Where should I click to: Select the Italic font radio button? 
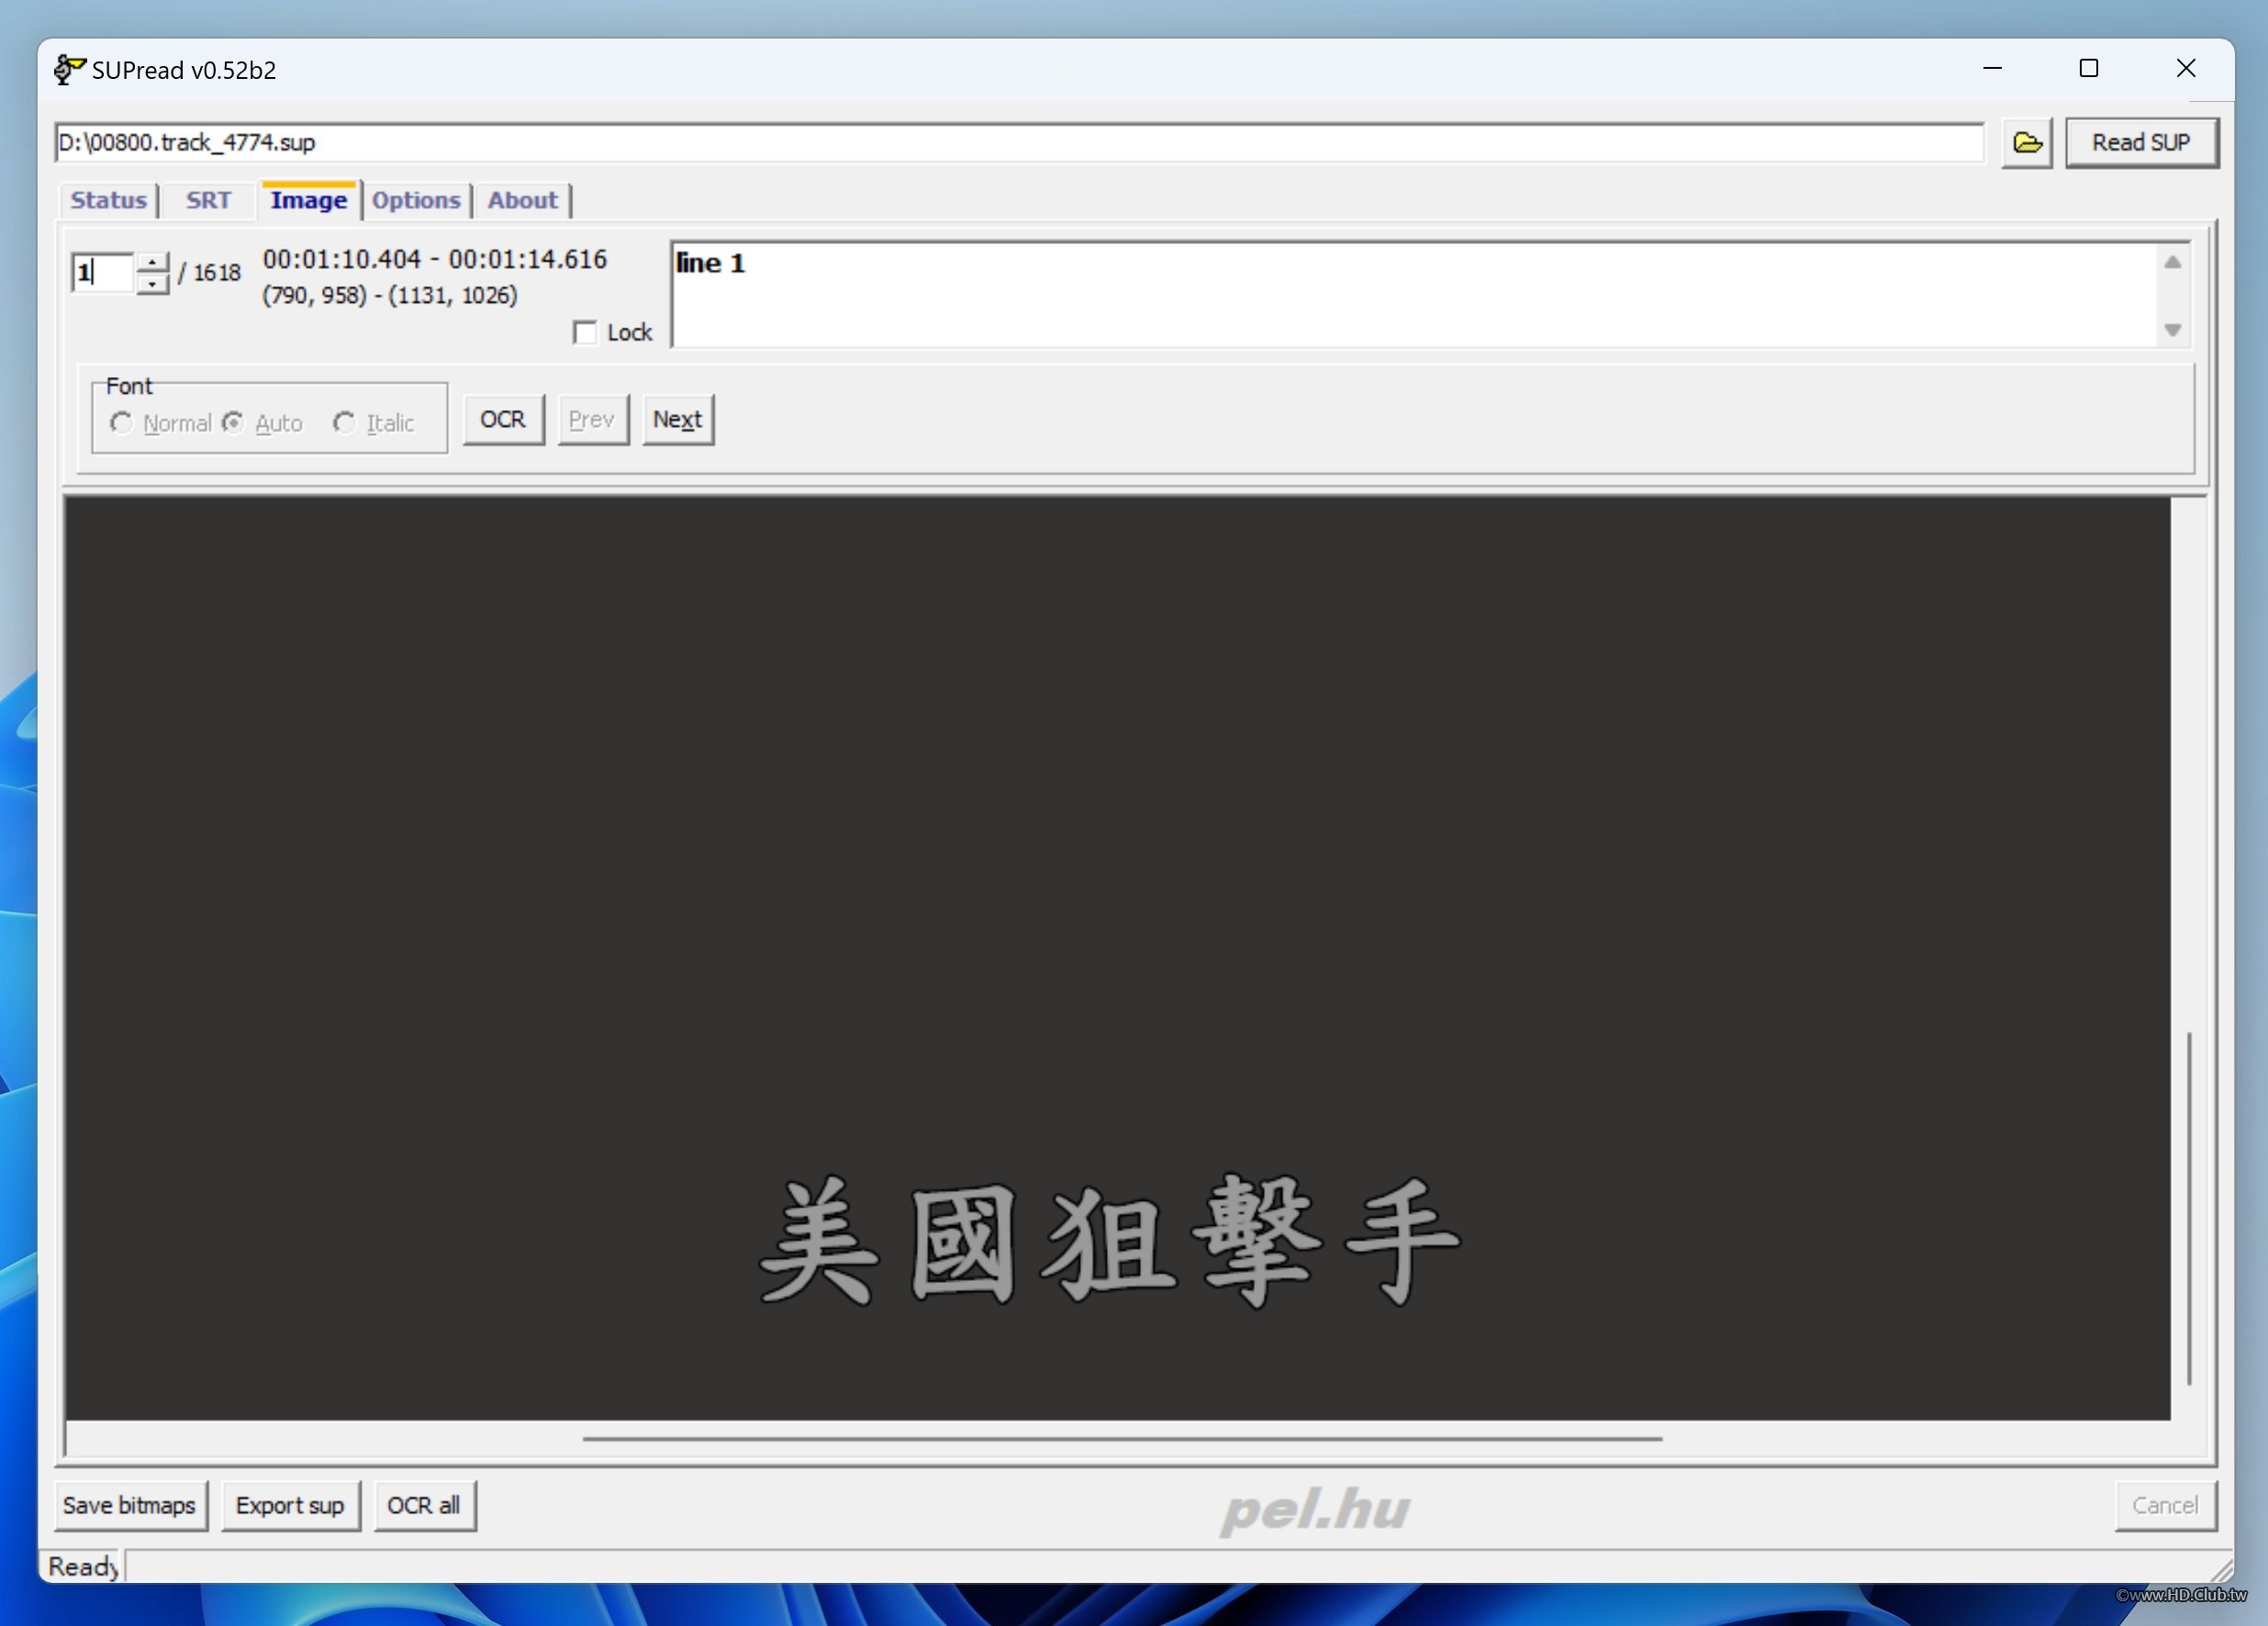[344, 423]
